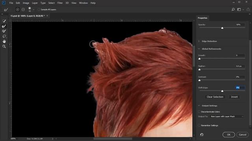
Task: Open the Window menu
Action: 83,3
